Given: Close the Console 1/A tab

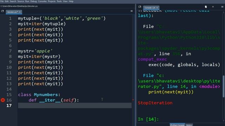Looking at the screenshot, I should pos(157,8).
